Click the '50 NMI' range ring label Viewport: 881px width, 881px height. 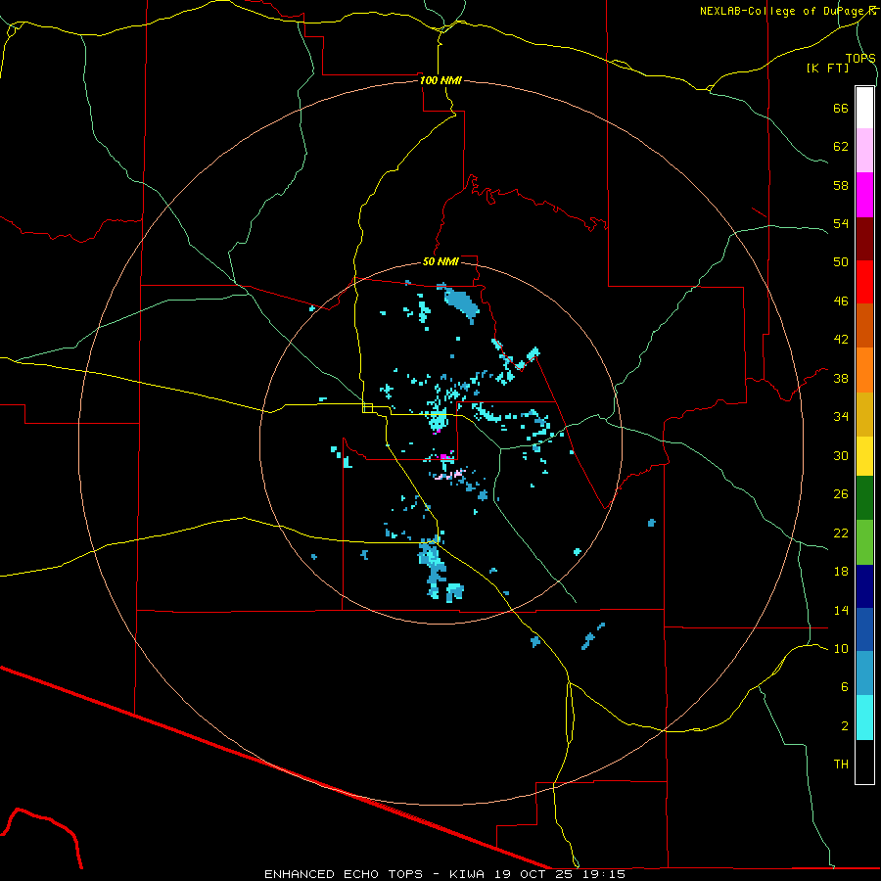440,261
